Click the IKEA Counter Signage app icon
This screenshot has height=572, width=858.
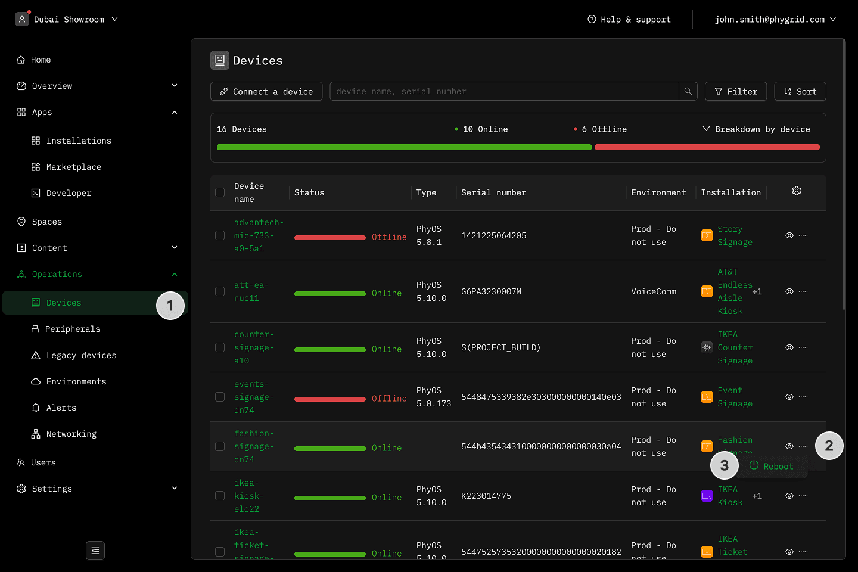pyautogui.click(x=707, y=347)
